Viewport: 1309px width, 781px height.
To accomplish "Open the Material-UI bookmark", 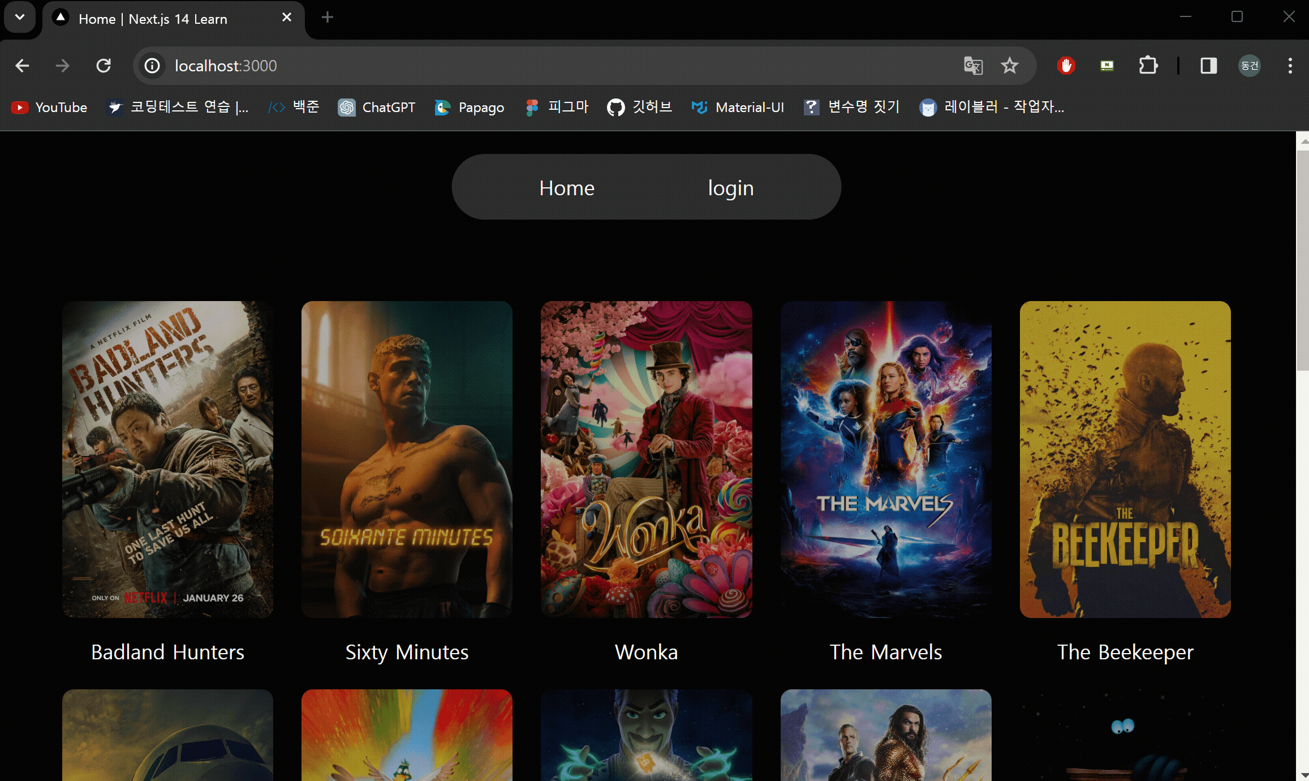I will point(738,107).
